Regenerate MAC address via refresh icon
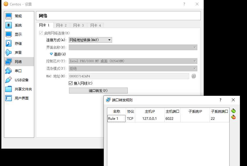Image resolution: width=247 pixels, height=166 pixels. pos(194,76)
